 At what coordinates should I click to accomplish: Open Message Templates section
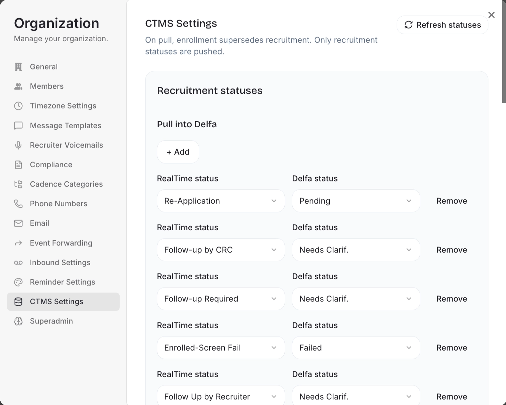[x=63, y=125]
